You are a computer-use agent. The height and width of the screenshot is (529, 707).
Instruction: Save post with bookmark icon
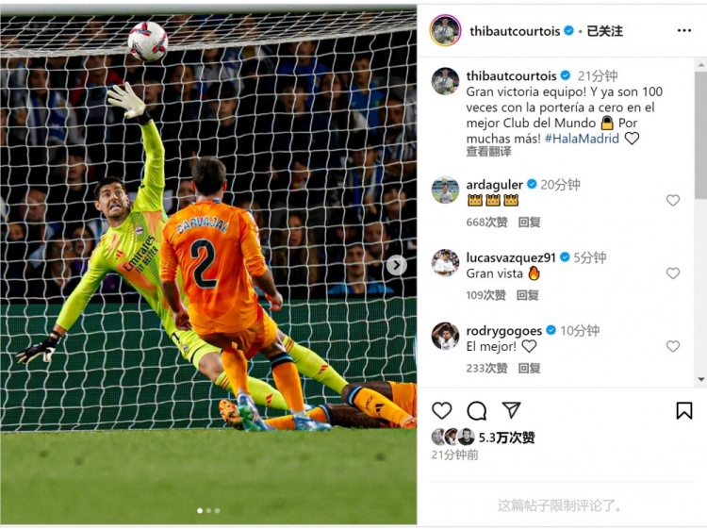(684, 410)
